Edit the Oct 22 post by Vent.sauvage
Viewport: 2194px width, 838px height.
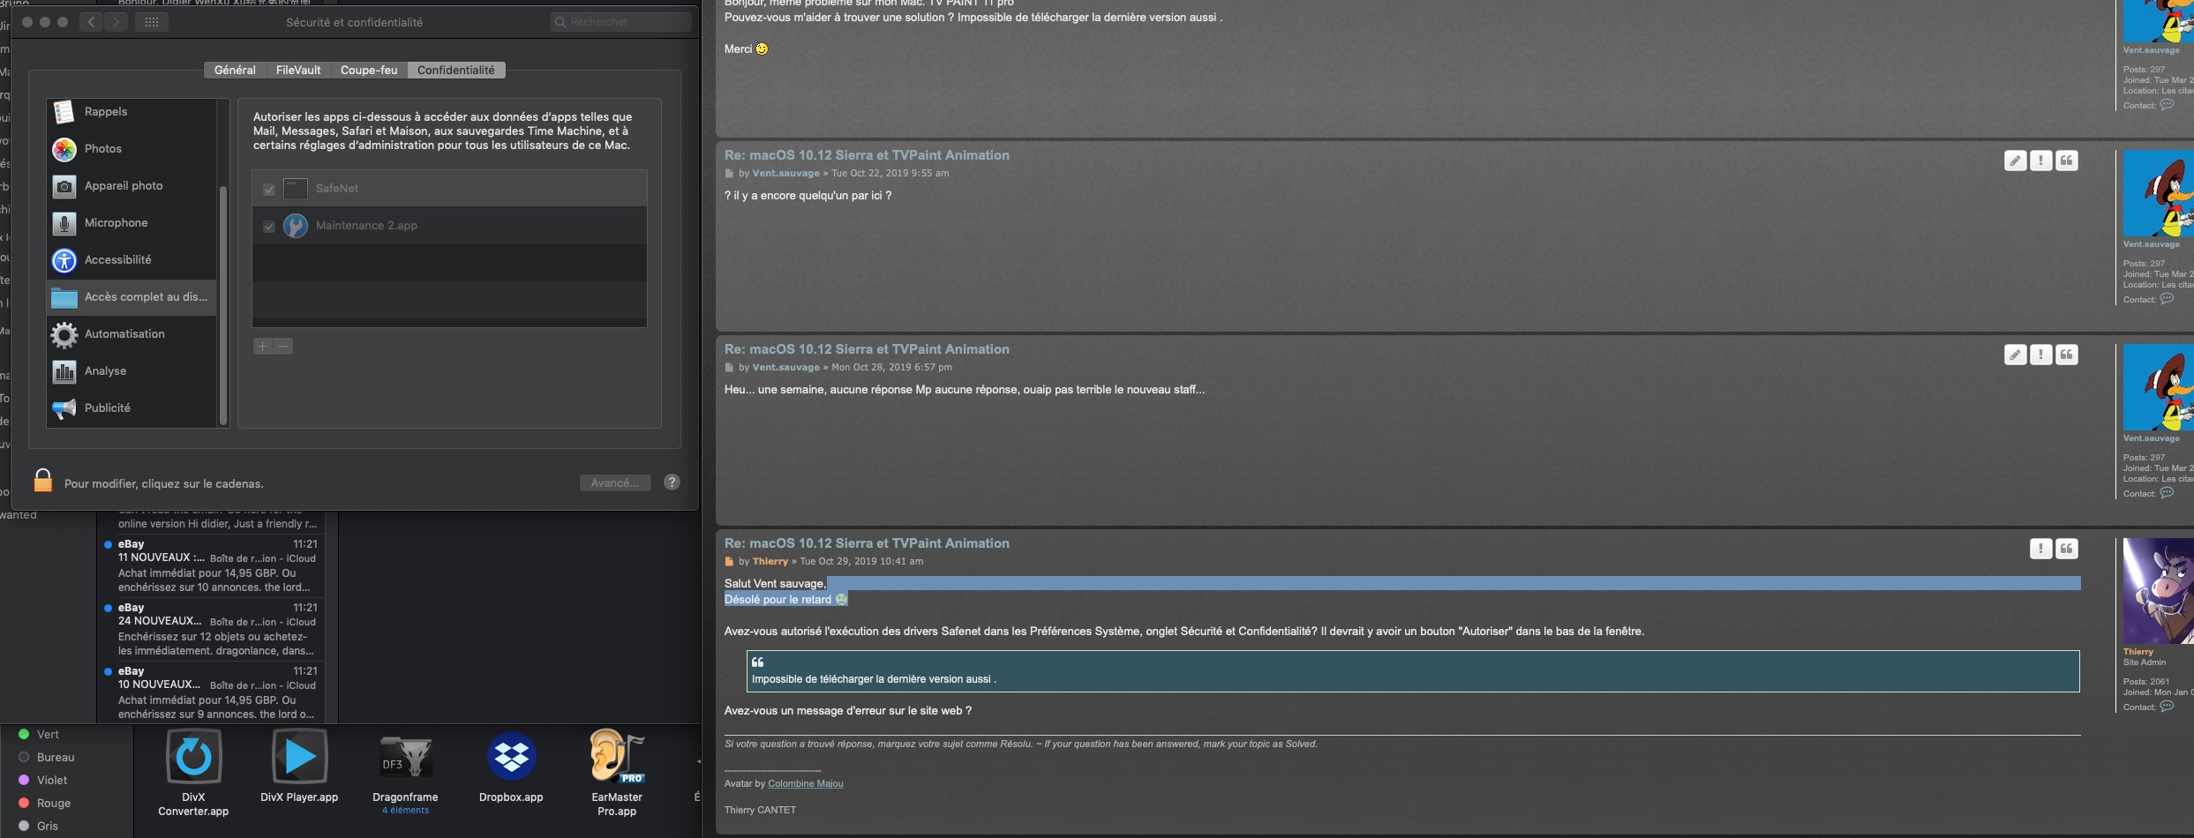point(2015,161)
